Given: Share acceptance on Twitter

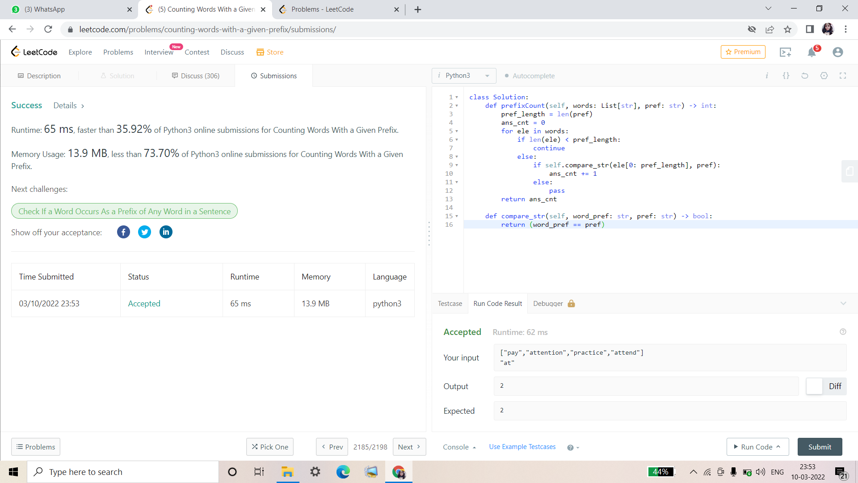Looking at the screenshot, I should click(144, 232).
